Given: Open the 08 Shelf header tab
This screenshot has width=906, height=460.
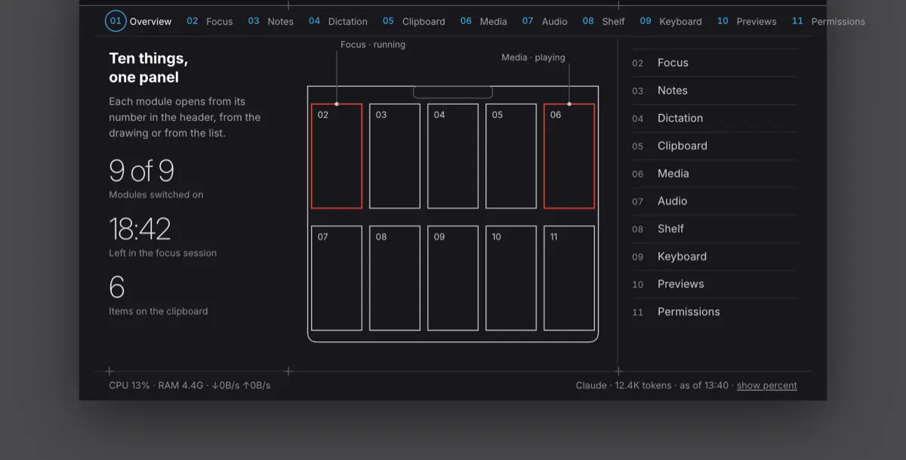Looking at the screenshot, I should tap(604, 21).
